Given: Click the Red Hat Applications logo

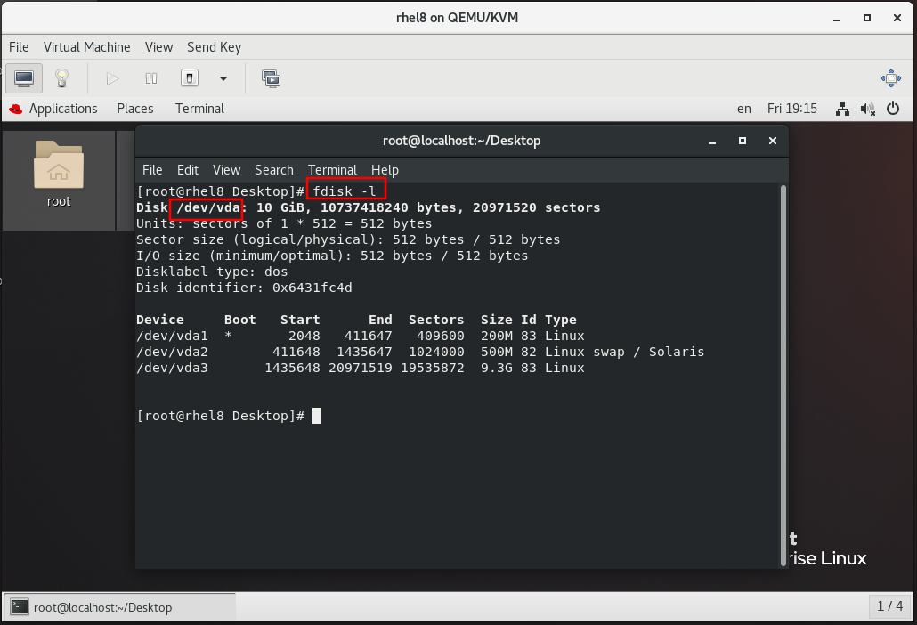Looking at the screenshot, I should (14, 109).
